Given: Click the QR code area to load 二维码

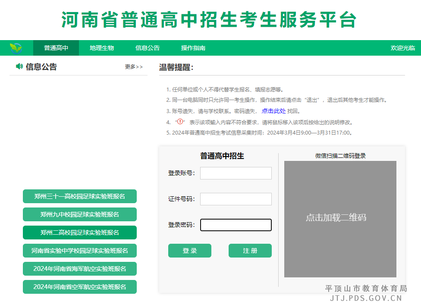Looking at the screenshot, I should [x=340, y=219].
